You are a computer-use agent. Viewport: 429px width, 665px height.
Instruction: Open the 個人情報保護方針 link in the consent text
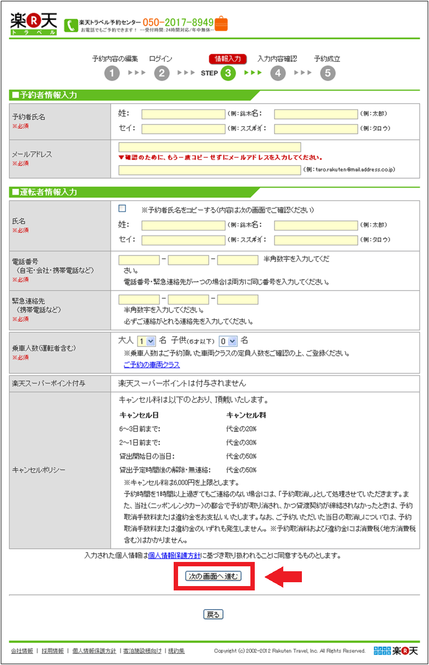(174, 555)
